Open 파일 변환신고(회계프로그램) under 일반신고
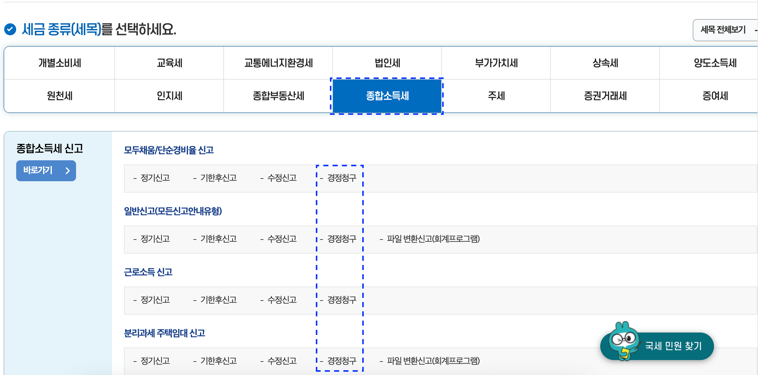This screenshot has width=758, height=375. tap(433, 239)
